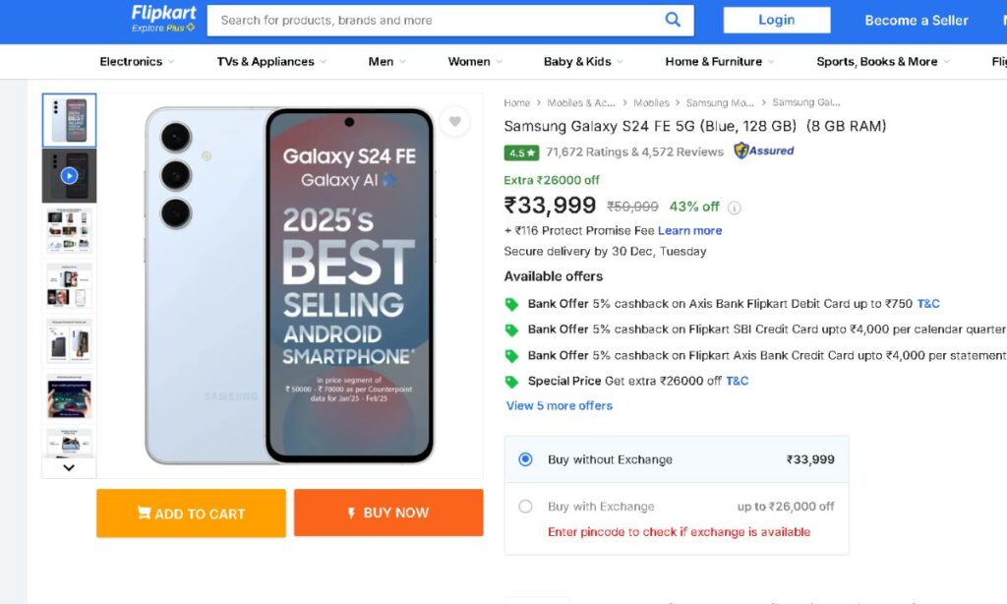This screenshot has width=1007, height=604.
Task: Click the Flipkart Explore Plus logo
Action: (163, 19)
